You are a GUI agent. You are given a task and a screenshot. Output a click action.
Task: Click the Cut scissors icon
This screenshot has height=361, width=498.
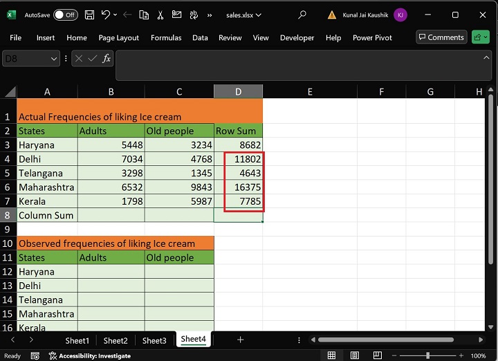pos(160,15)
